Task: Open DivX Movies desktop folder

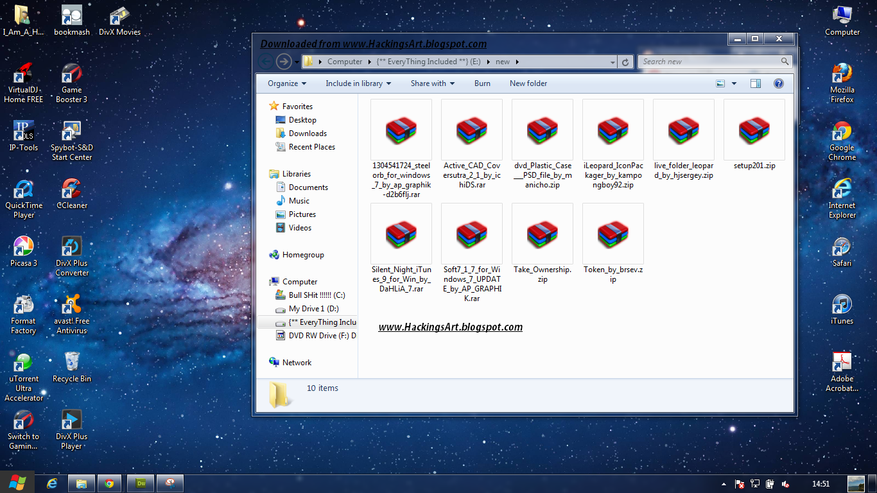Action: 119,21
